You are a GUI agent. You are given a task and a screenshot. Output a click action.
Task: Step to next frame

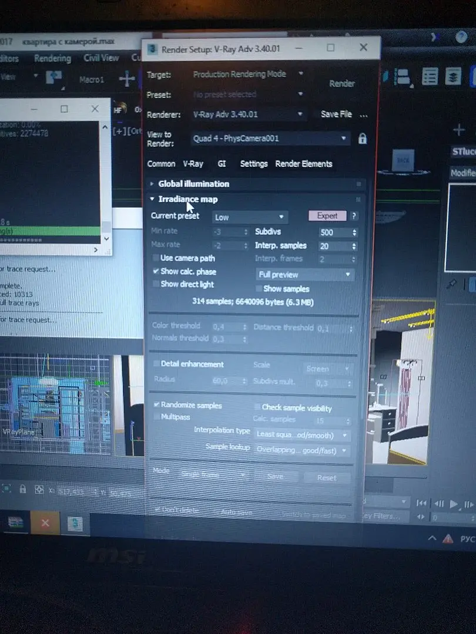pyautogui.click(x=469, y=504)
